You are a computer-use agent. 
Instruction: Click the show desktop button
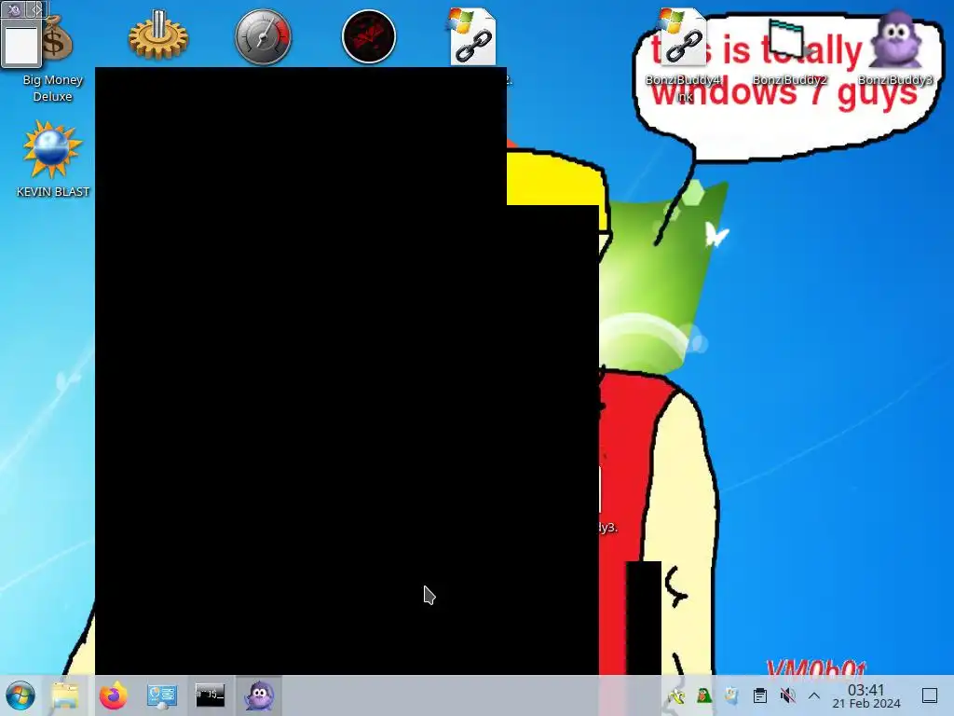(x=930, y=695)
